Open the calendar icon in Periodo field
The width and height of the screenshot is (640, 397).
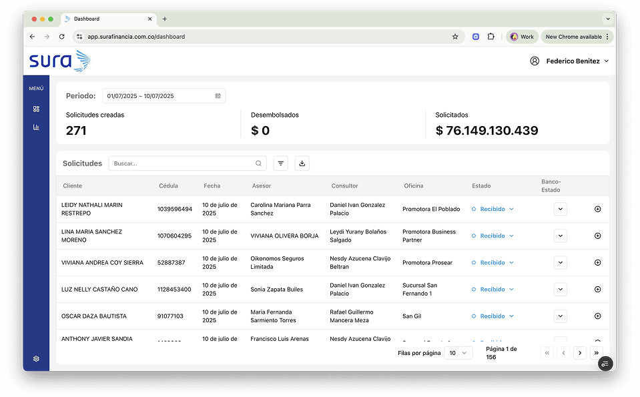218,96
